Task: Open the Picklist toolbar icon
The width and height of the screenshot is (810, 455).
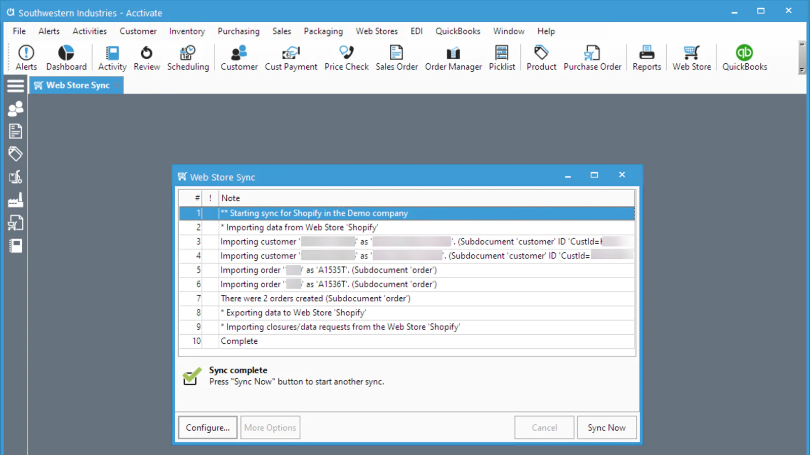Action: (502, 58)
